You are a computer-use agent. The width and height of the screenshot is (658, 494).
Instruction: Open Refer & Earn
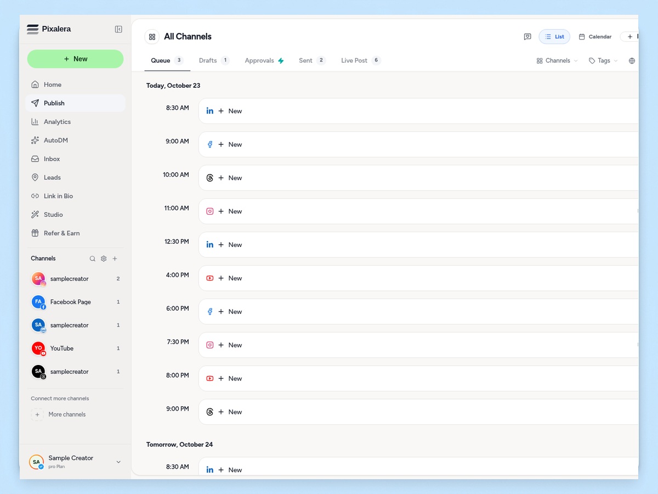click(x=75, y=233)
